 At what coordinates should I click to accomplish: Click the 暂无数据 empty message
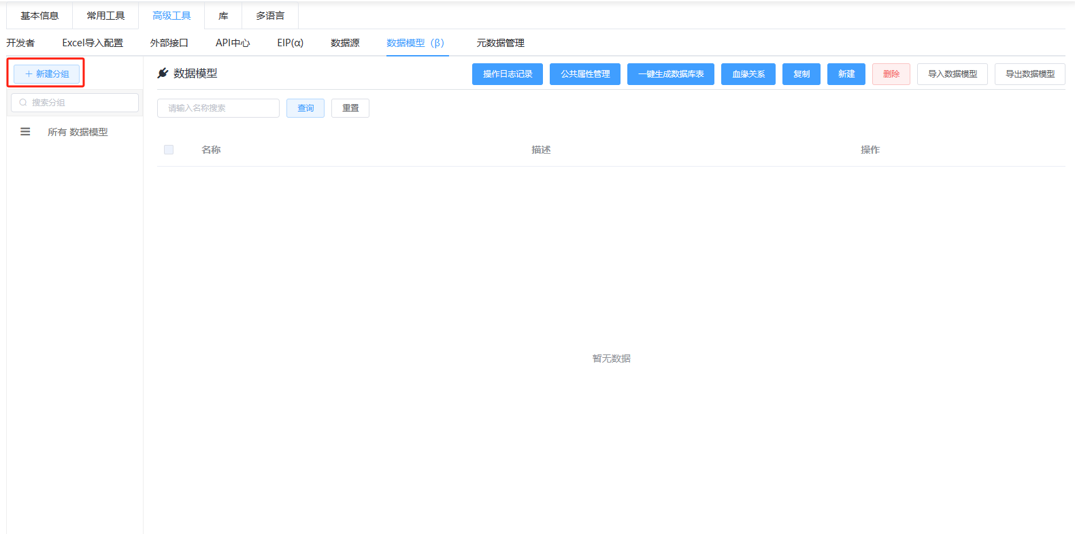[x=612, y=358]
